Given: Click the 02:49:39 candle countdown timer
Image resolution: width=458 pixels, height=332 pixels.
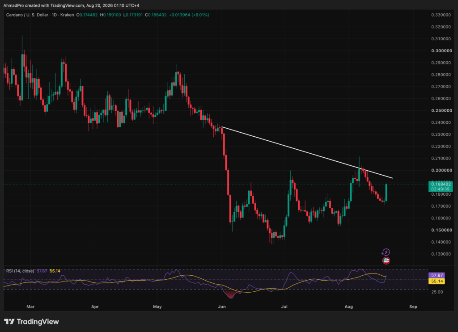Looking at the screenshot, I should (441, 189).
